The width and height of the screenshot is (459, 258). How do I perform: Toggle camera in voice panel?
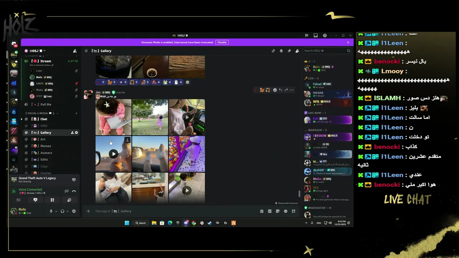(18, 200)
